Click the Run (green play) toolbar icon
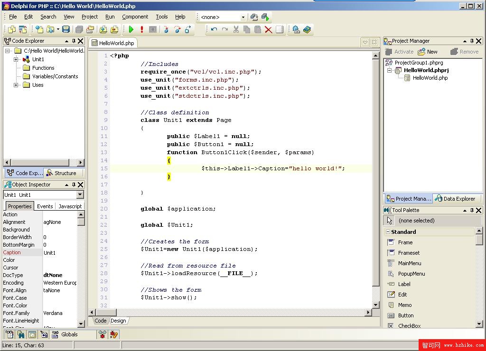The height and width of the screenshot is (351, 486). (x=131, y=29)
